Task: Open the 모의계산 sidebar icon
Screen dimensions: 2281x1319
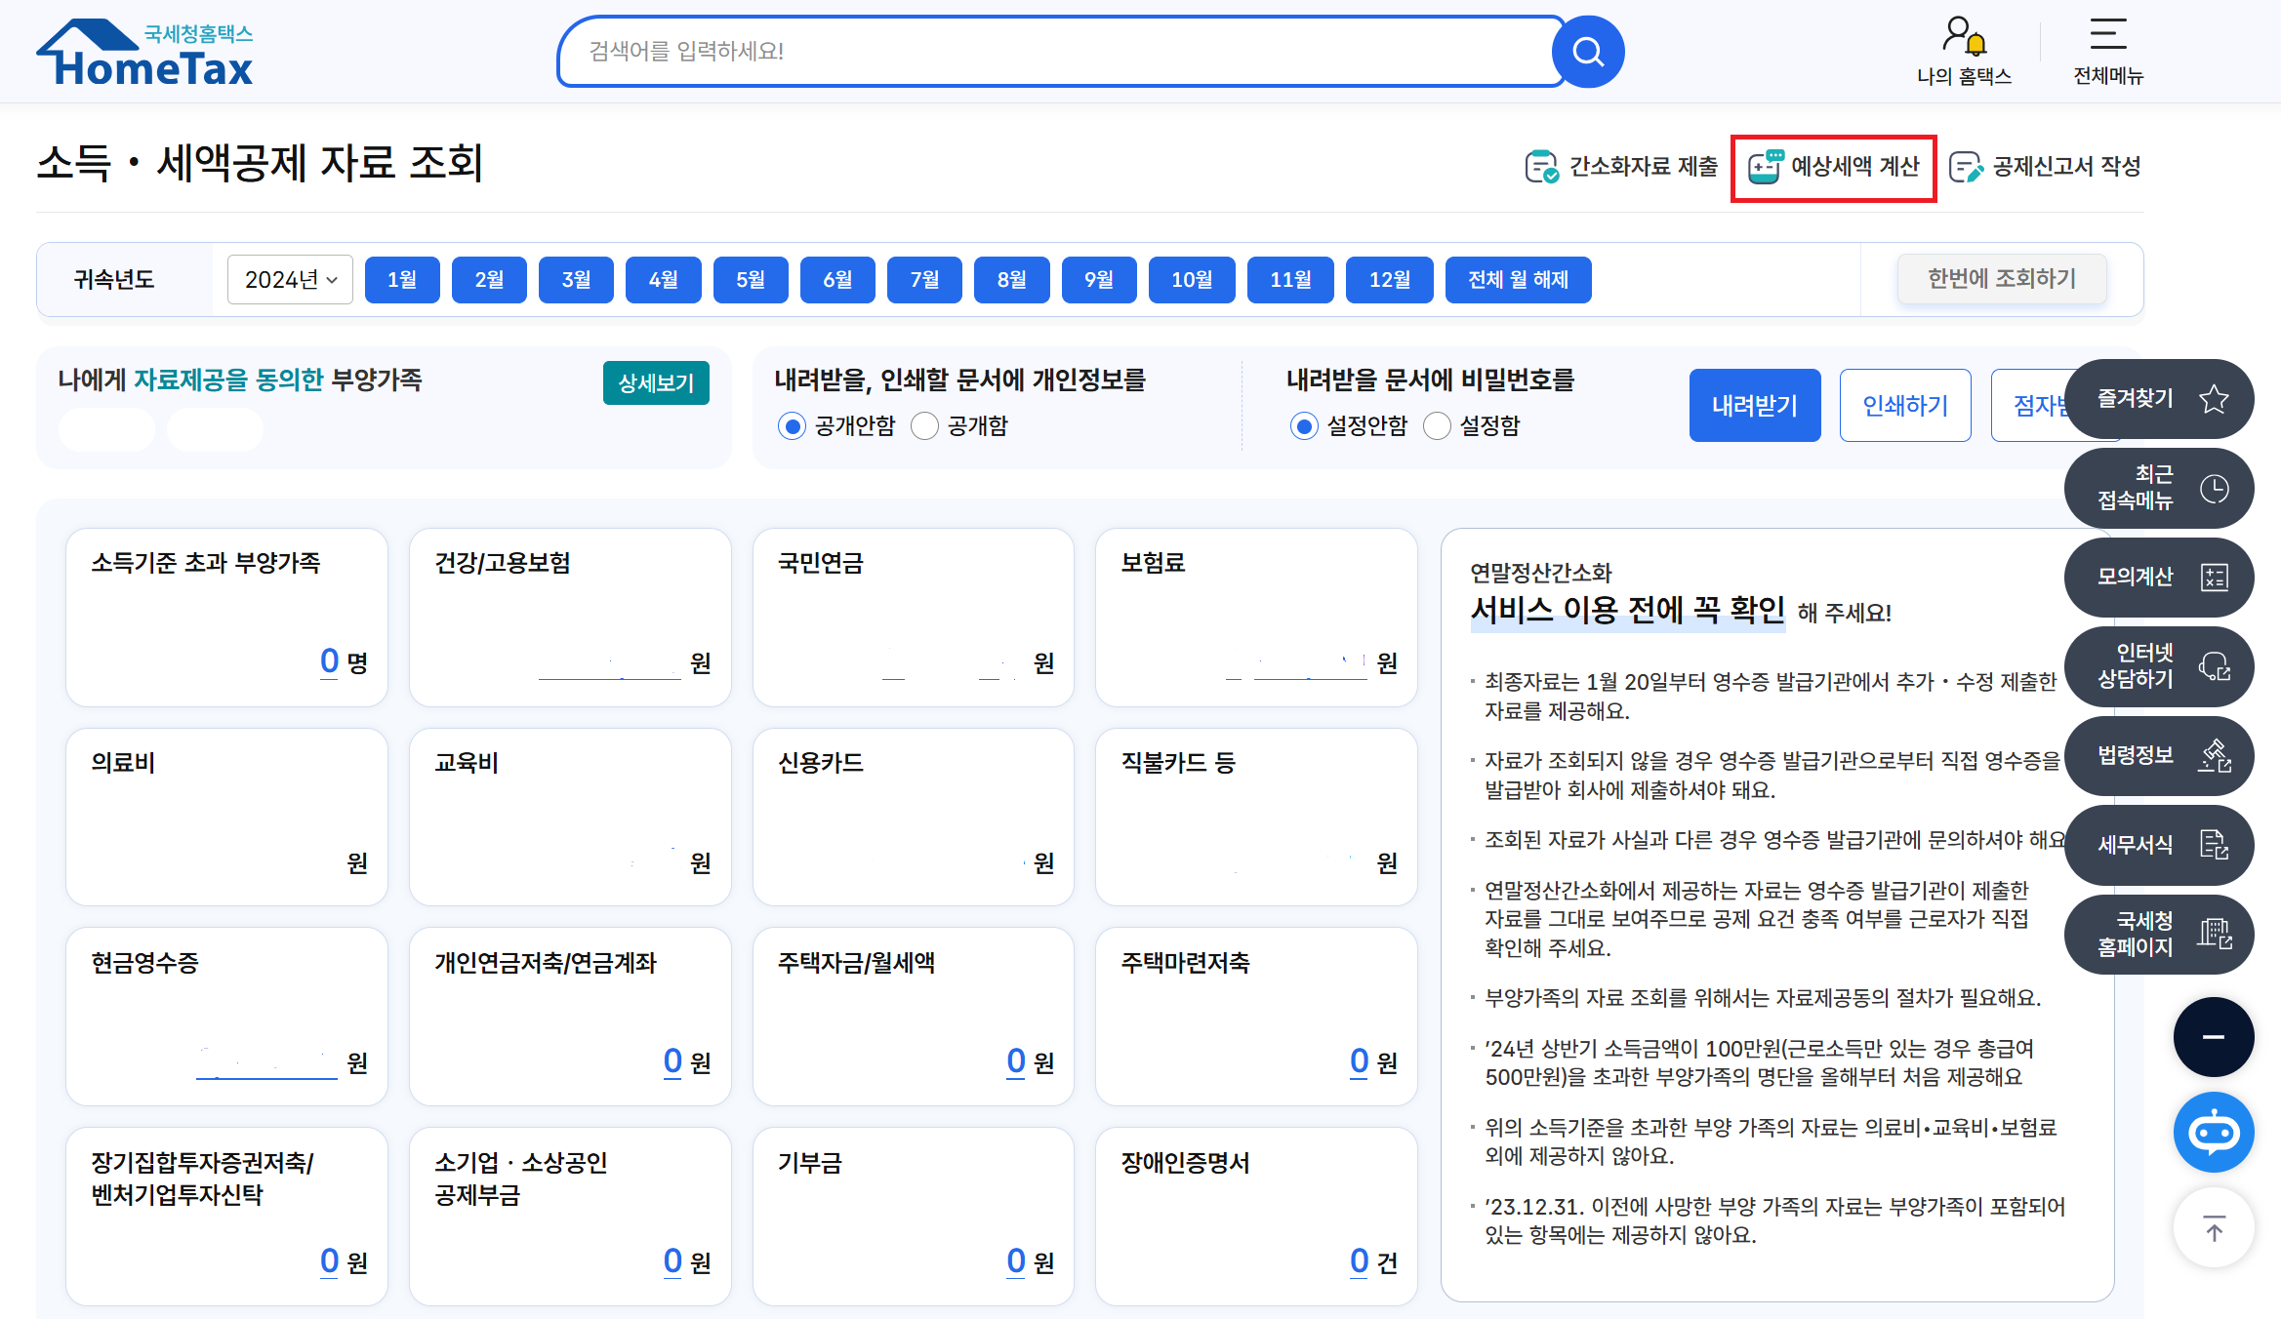Action: (x=2216, y=577)
